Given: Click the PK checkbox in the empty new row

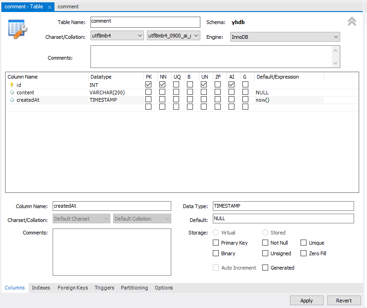Looking at the screenshot, I should pyautogui.click(x=148, y=107).
